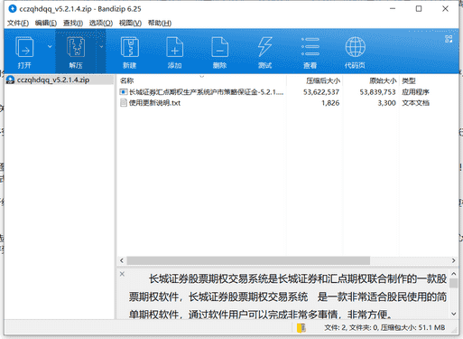
Task: Sort by the Name (名称) column header
Action: point(126,80)
